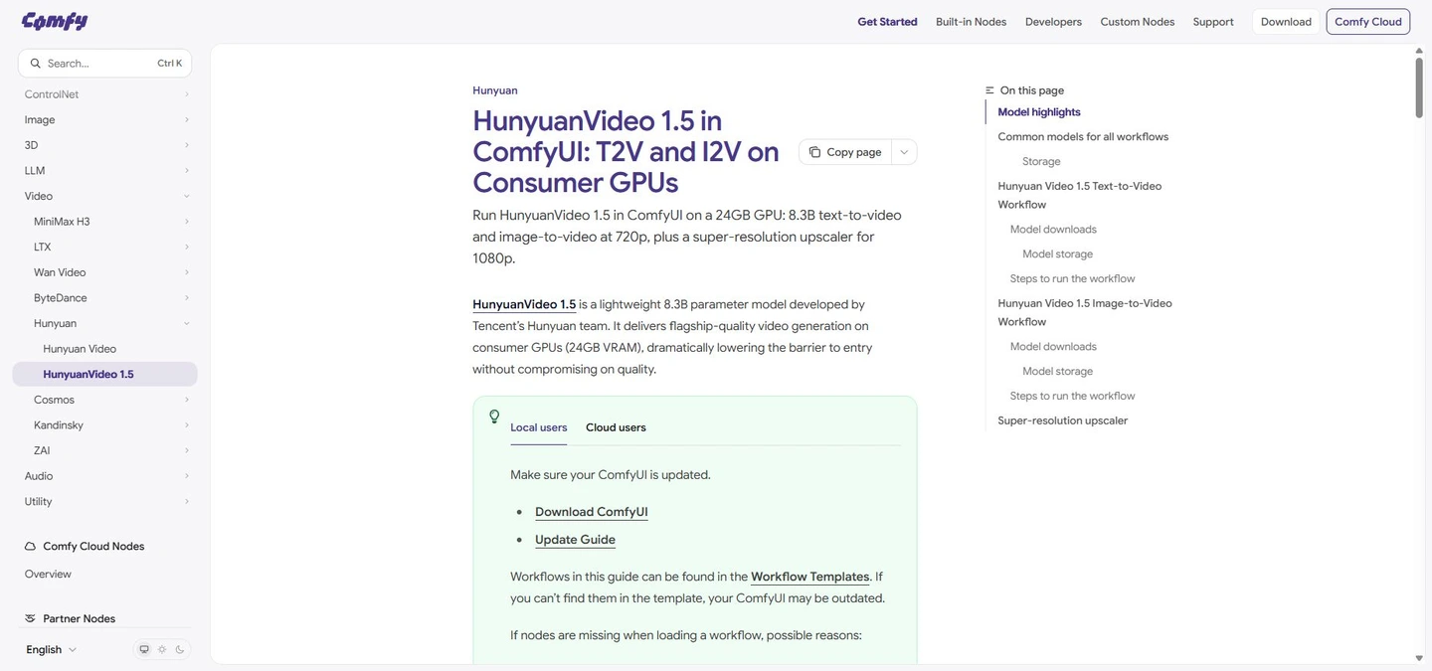Click the Comfy Cloud Nodes cloud icon
The height and width of the screenshot is (671, 1432).
pos(30,547)
